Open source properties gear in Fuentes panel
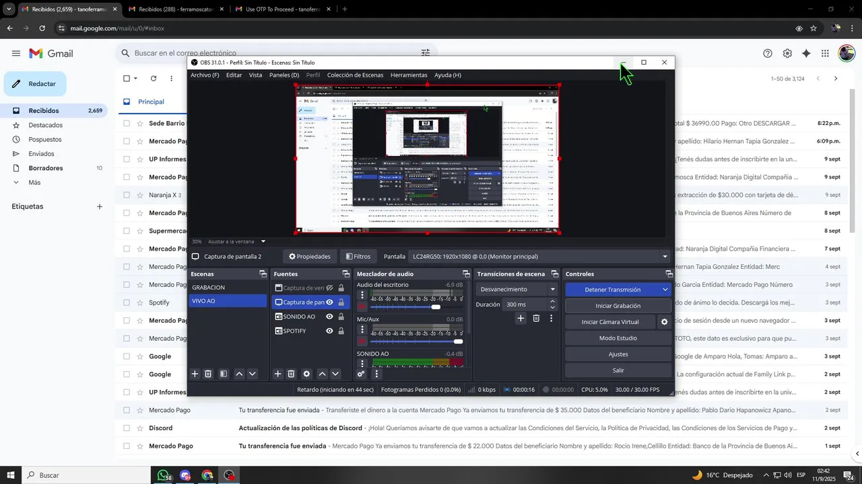Screen dimensions: 862x484 pyautogui.click(x=306, y=374)
